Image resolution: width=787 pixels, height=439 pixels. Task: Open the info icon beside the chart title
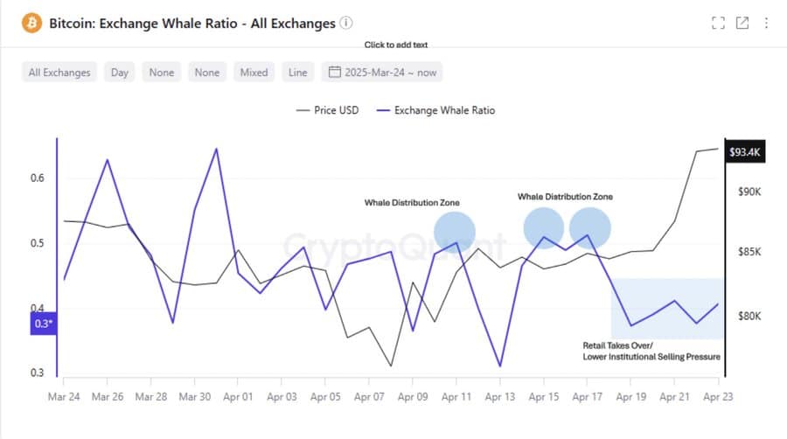[x=346, y=23]
